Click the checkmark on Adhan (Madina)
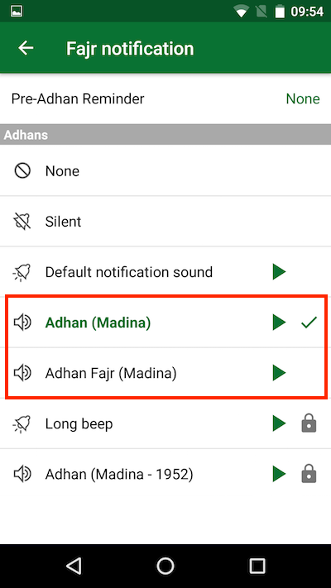This screenshot has width=331, height=588. point(309,323)
